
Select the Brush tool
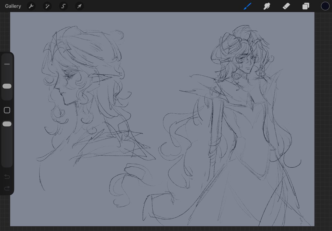(x=247, y=6)
